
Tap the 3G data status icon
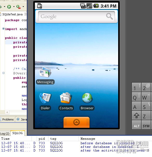pyautogui.click(x=83, y=6)
